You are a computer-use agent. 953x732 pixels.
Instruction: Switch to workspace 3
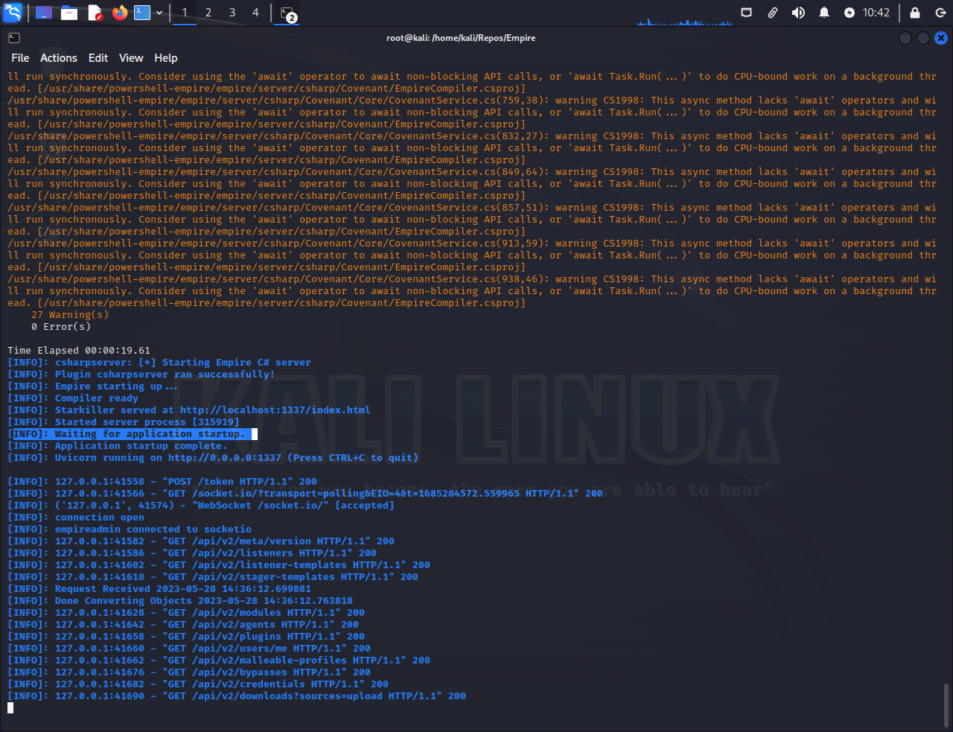pyautogui.click(x=232, y=13)
